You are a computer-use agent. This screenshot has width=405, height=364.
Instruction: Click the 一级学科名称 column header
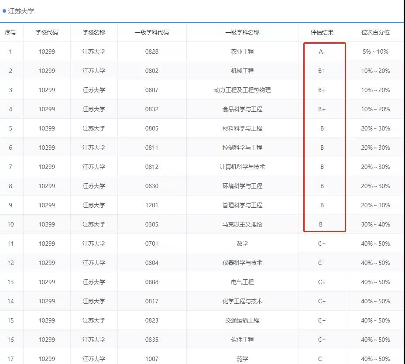coord(242,32)
